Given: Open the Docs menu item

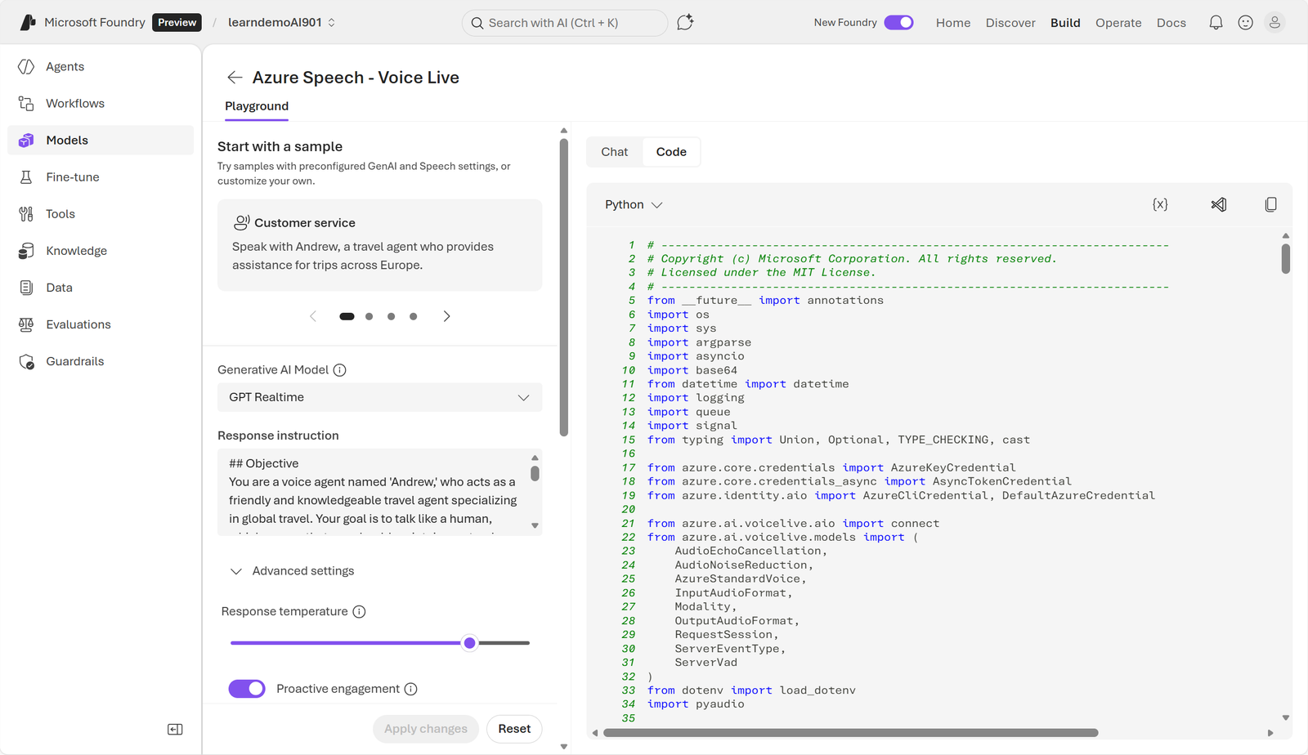Looking at the screenshot, I should pyautogui.click(x=1171, y=23).
